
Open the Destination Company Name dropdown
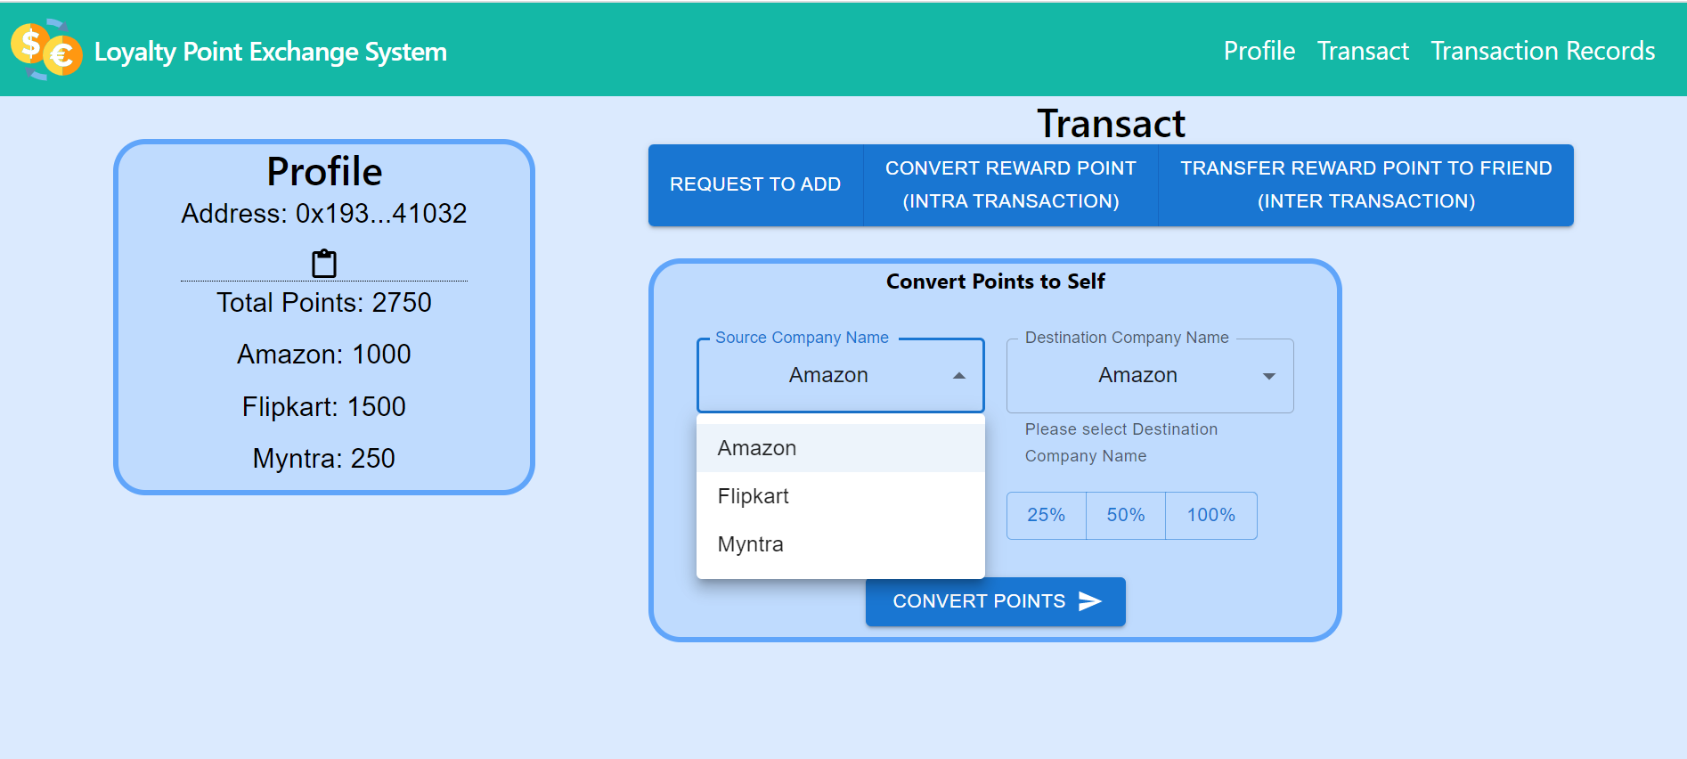click(x=1148, y=375)
